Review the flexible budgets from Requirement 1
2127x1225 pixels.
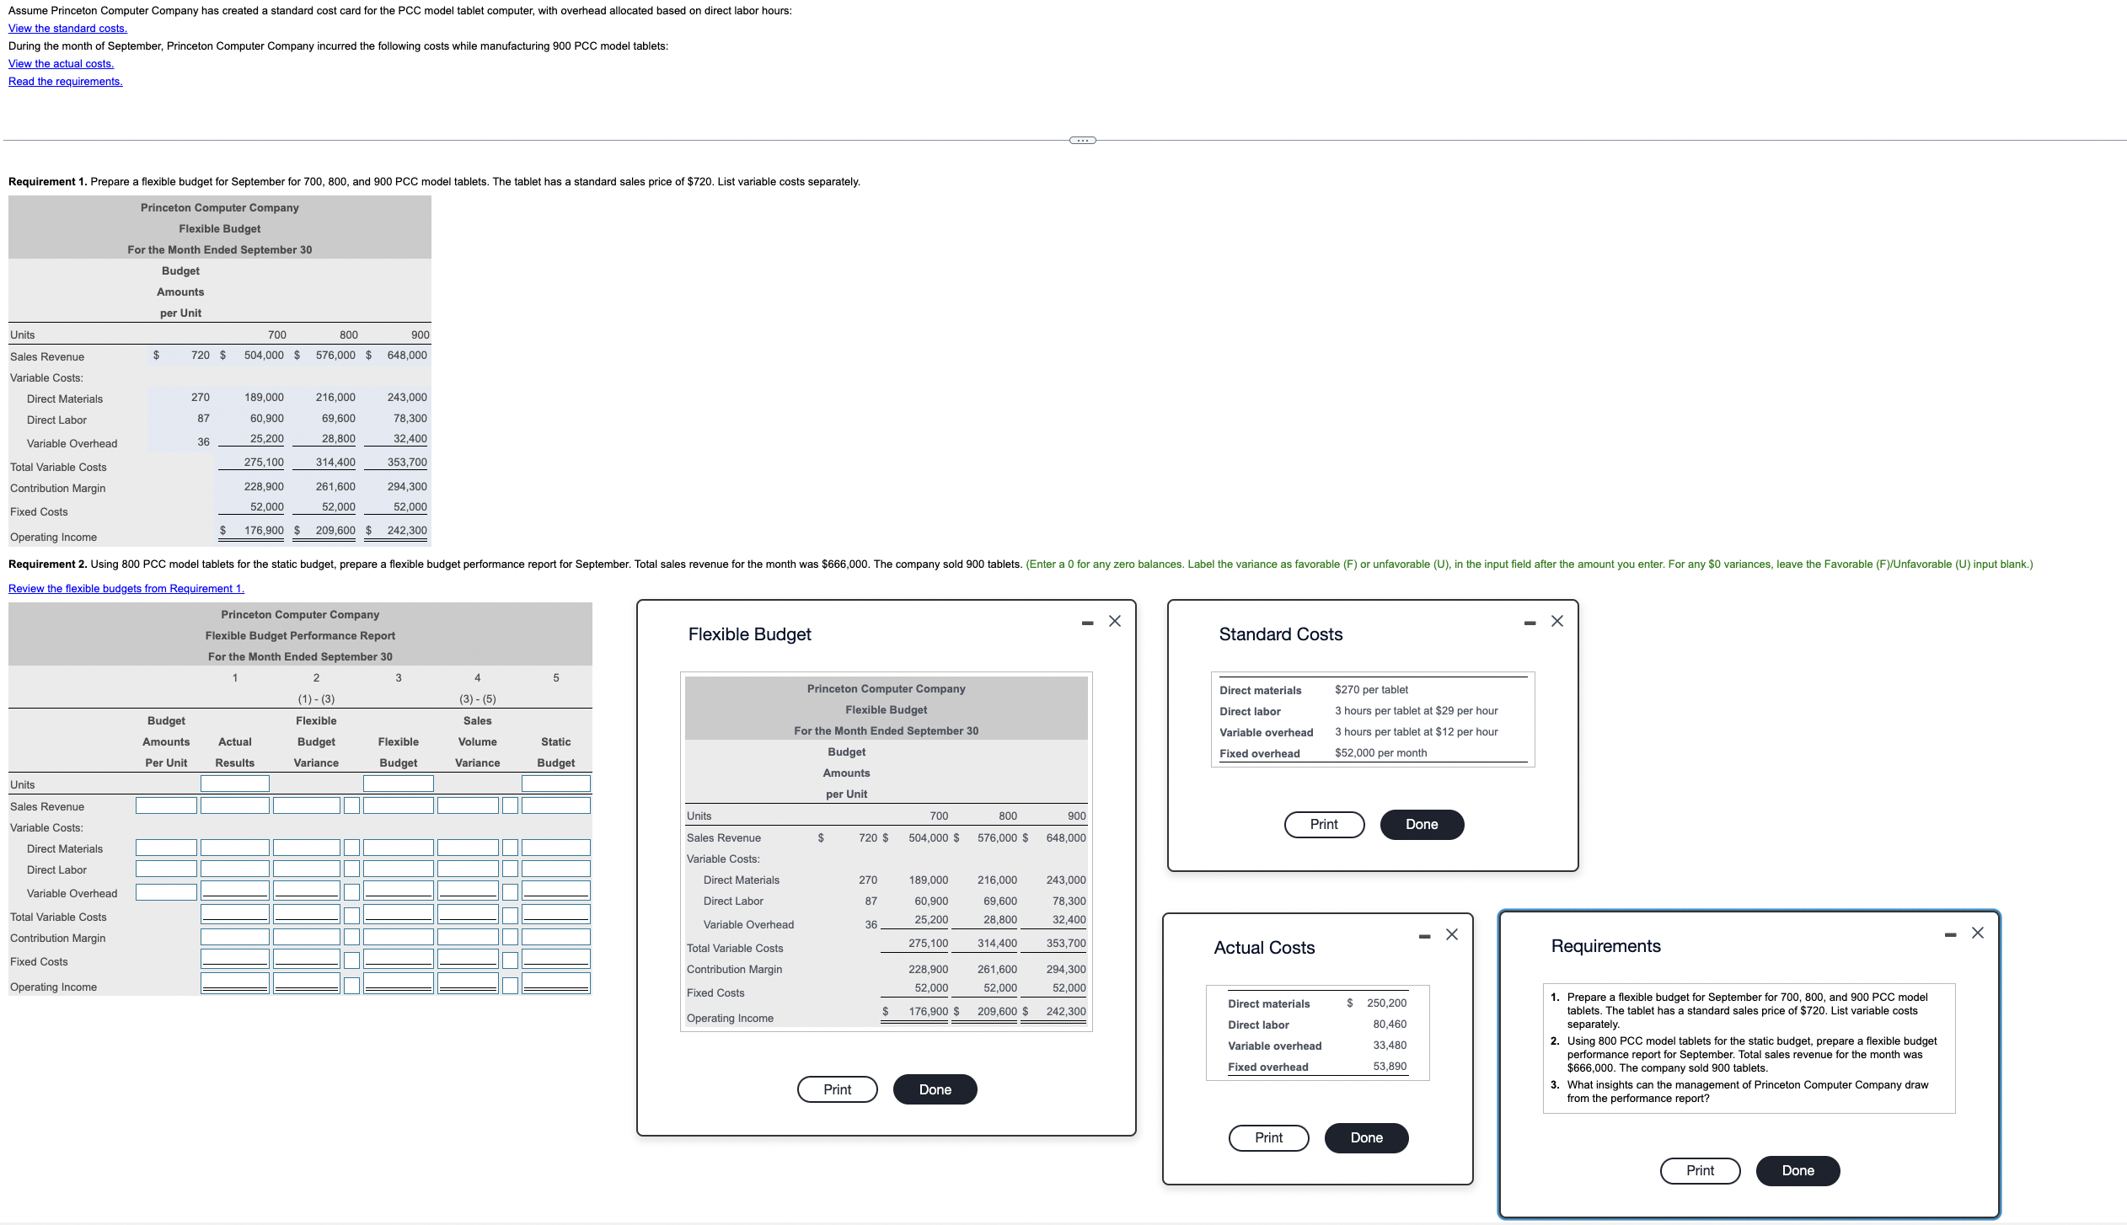[126, 588]
